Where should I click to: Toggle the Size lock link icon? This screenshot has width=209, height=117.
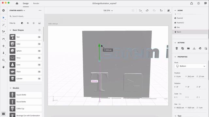(x=180, y=104)
